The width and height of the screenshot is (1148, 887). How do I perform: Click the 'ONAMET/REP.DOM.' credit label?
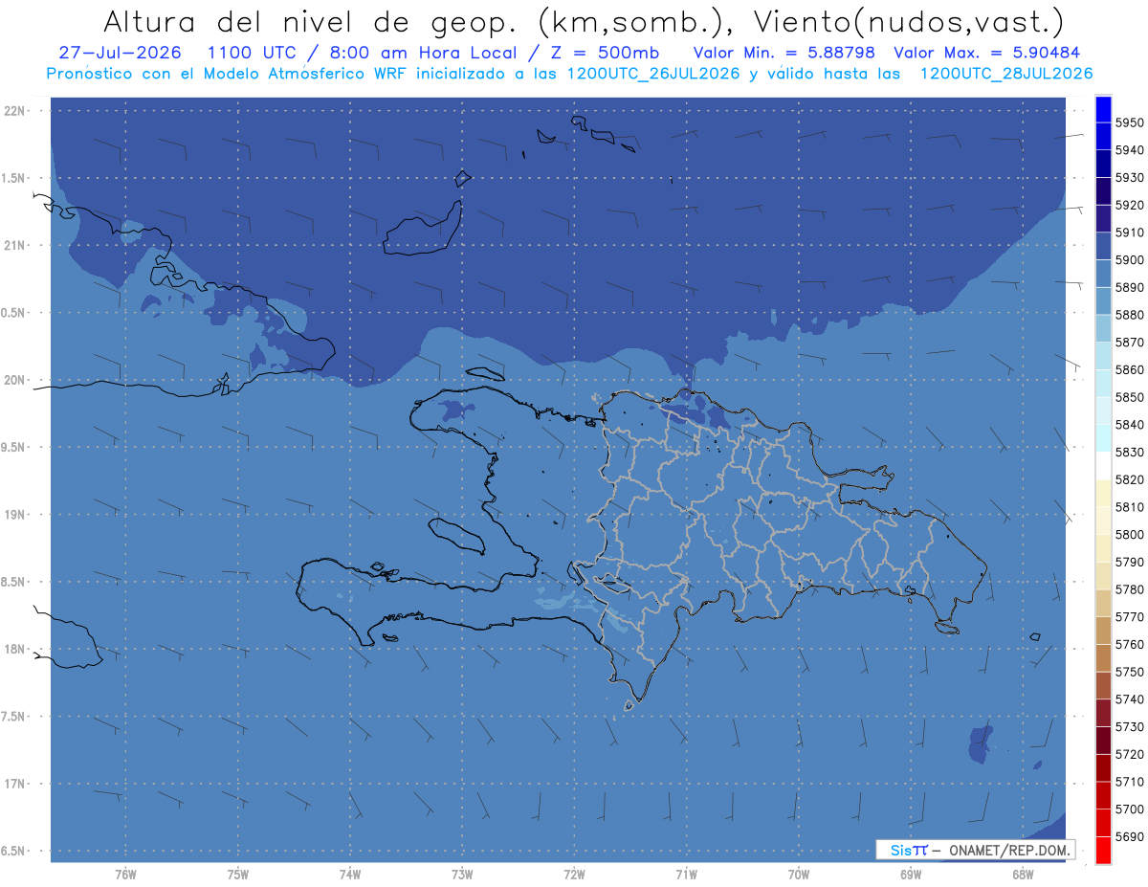(x=1010, y=850)
